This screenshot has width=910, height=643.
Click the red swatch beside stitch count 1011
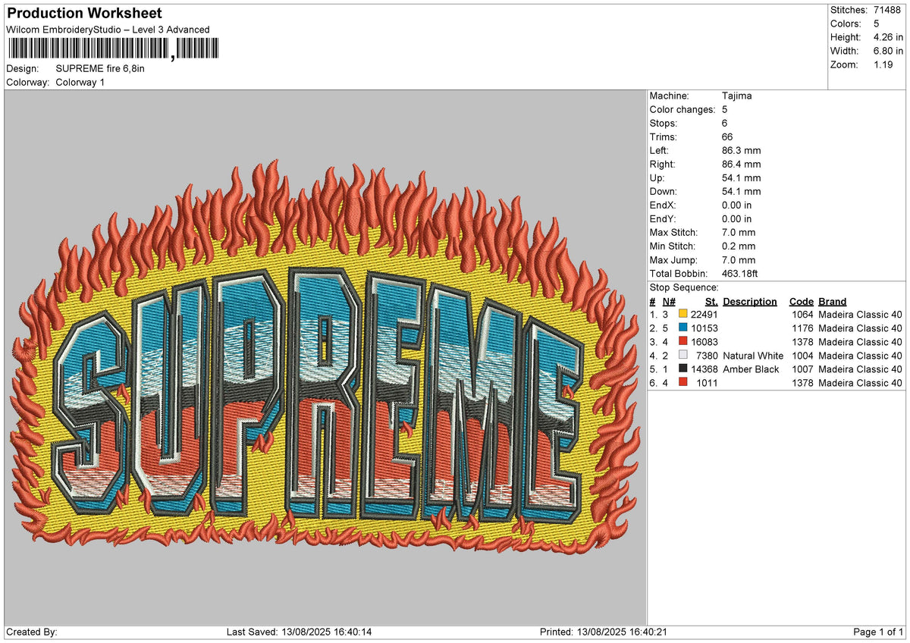[682, 383]
